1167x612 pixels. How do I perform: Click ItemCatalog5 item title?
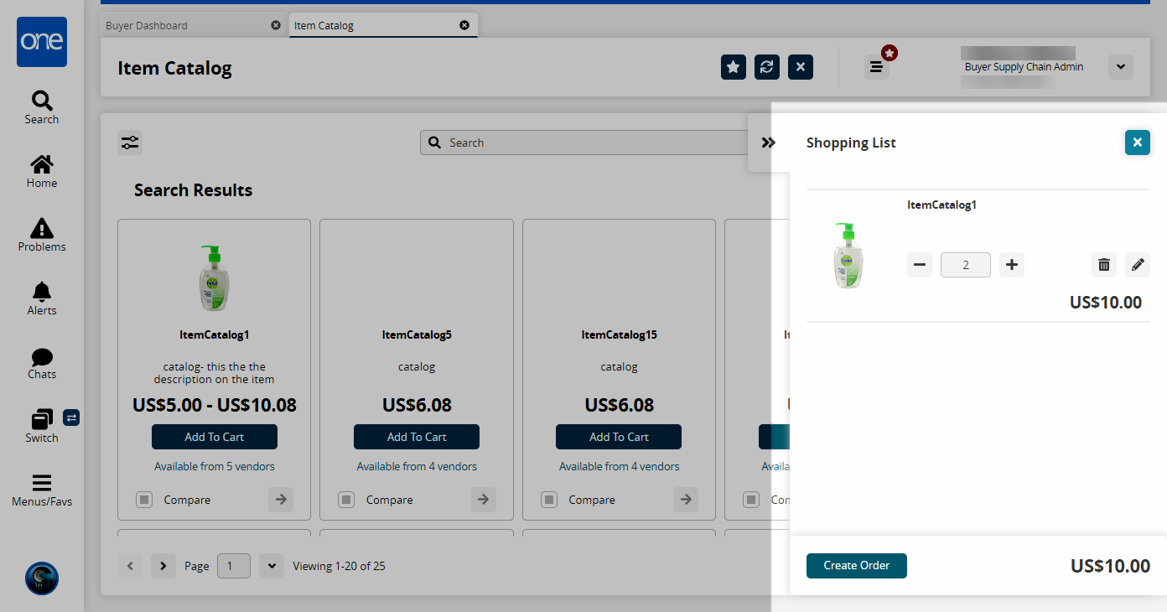417,335
